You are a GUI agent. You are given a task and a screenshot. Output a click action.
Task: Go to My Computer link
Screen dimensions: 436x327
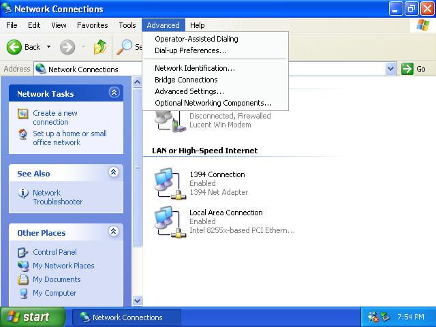(54, 293)
